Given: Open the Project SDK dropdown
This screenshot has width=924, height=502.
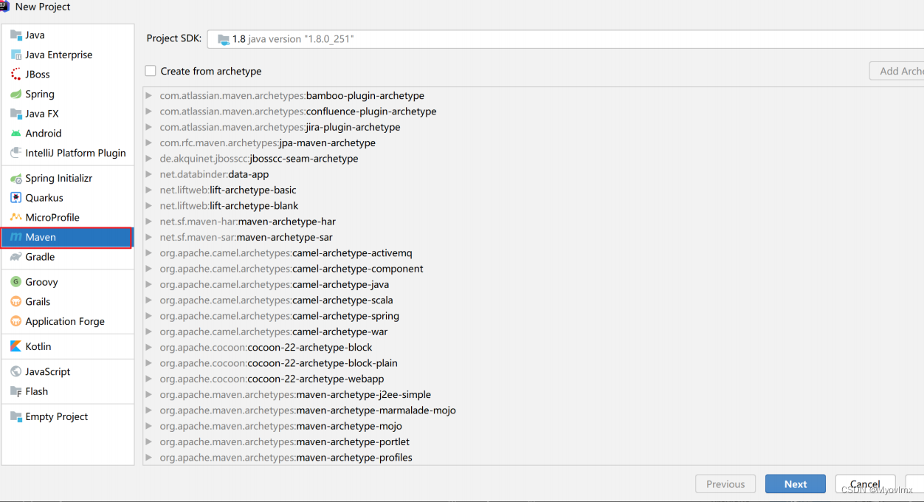Looking at the screenshot, I should point(565,39).
